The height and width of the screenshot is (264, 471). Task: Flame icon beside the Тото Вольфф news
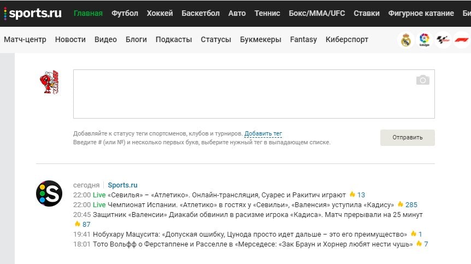pos(419,244)
